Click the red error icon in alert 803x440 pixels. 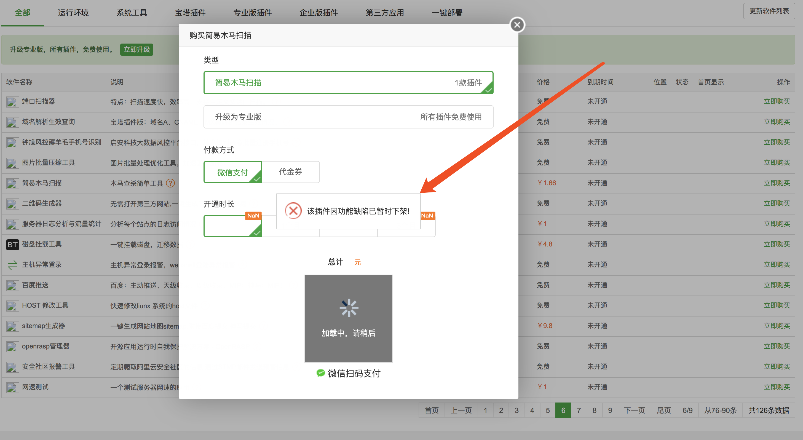coord(293,211)
